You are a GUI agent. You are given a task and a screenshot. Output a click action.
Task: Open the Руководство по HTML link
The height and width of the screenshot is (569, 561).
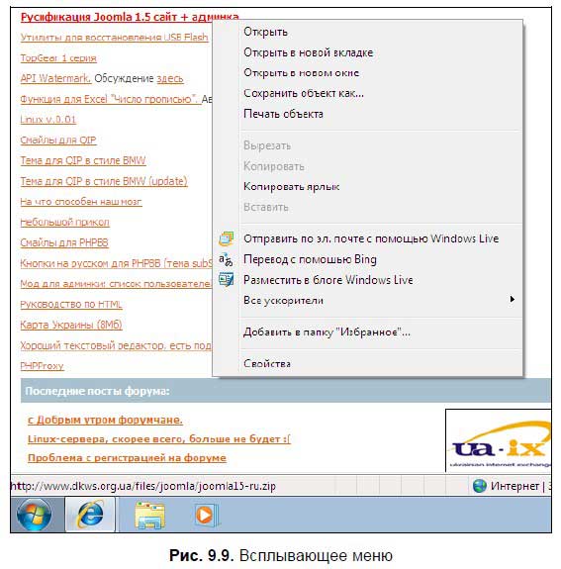[71, 305]
